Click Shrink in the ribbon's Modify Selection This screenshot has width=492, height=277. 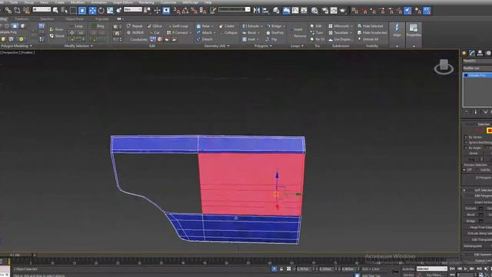click(57, 36)
